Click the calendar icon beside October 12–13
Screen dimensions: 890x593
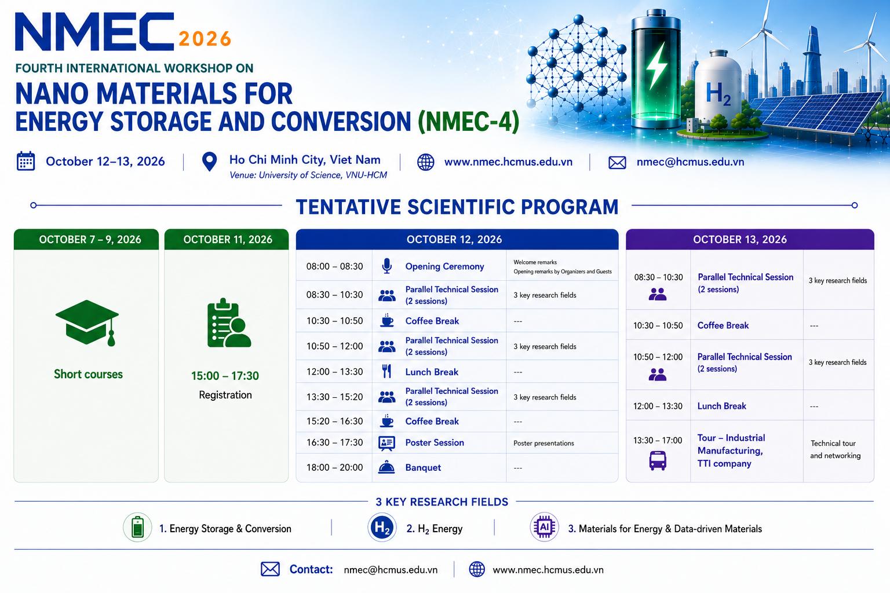[25, 161]
